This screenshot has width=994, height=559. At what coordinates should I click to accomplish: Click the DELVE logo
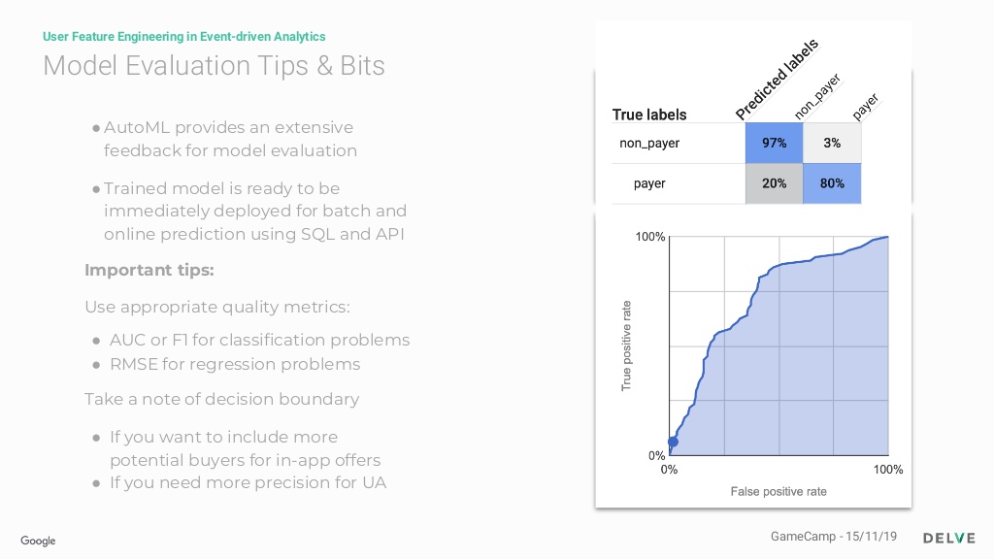949,538
